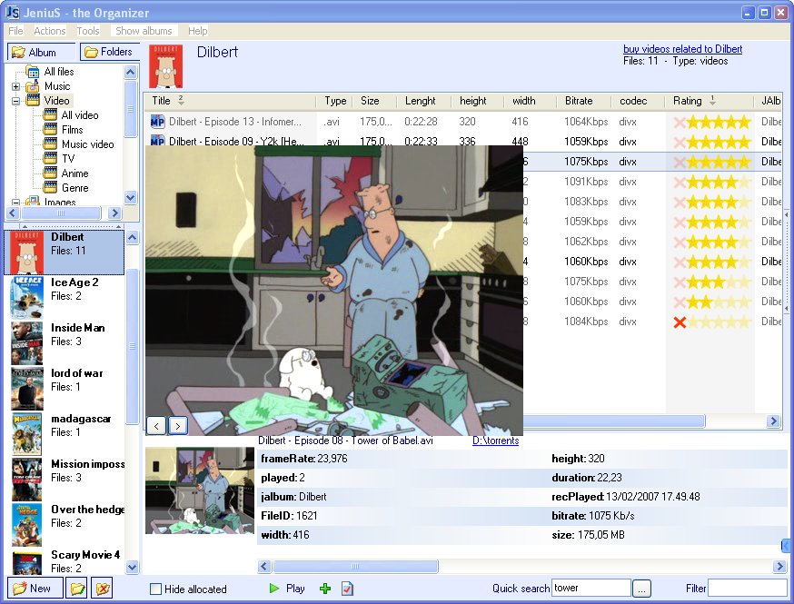This screenshot has width=794, height=604.
Task: Click the green plus add icon
Action: point(325,589)
